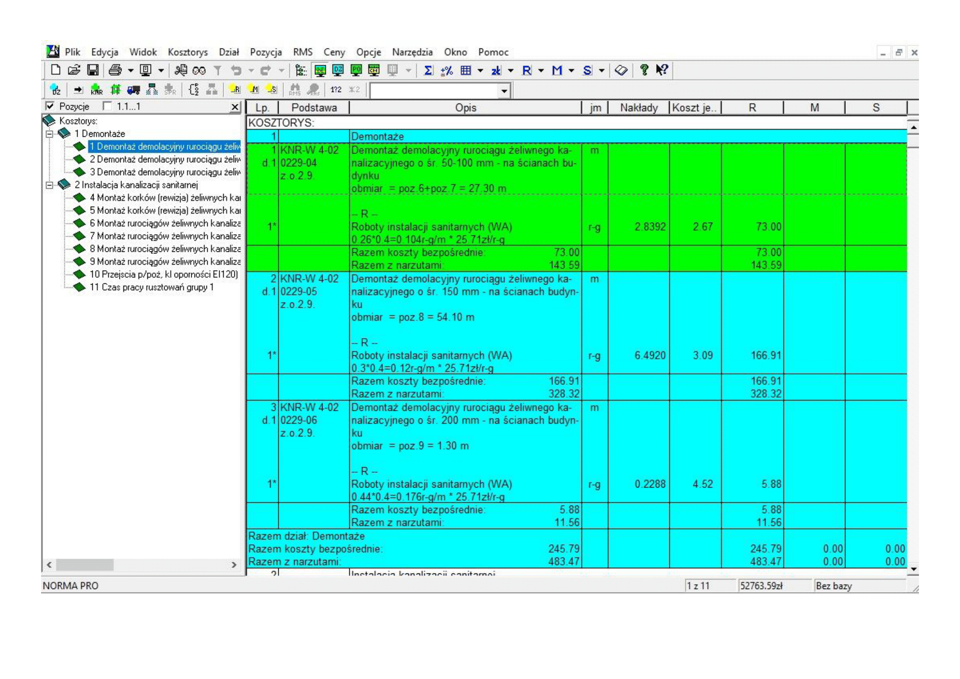This screenshot has width=960, height=679.
Task: Switch to the DZ monitor view
Action: coord(338,70)
